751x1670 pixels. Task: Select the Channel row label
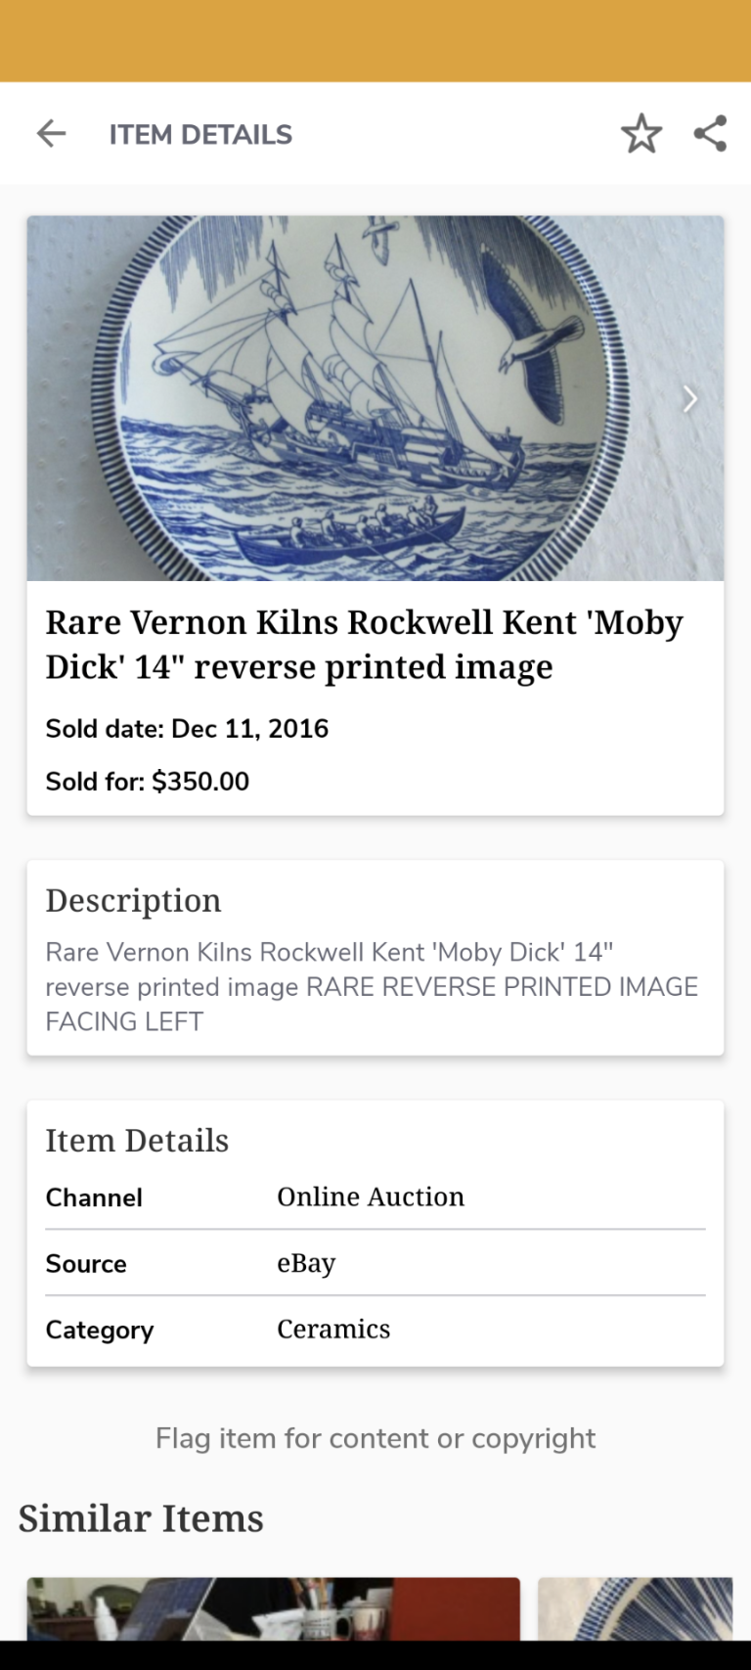tap(94, 1197)
